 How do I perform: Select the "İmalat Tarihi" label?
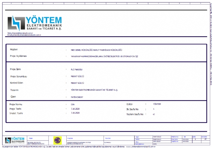16,113
